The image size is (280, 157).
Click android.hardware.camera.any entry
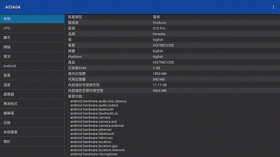[93, 122]
